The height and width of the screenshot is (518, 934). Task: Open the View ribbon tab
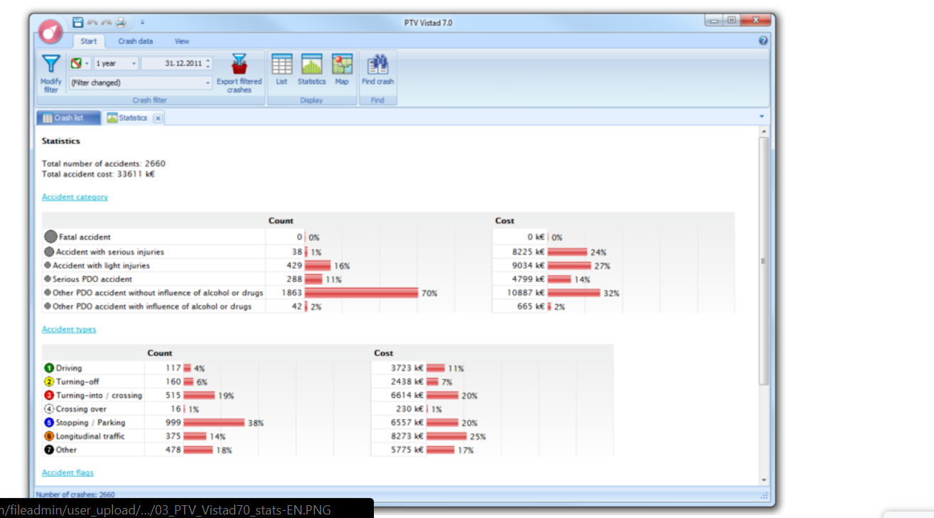pyautogui.click(x=182, y=41)
